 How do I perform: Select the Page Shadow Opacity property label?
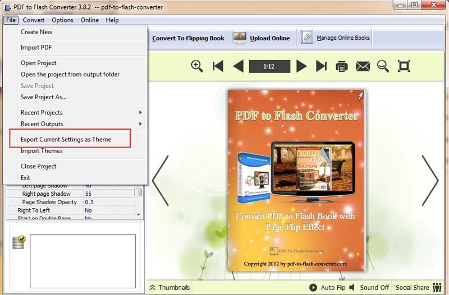49,202
